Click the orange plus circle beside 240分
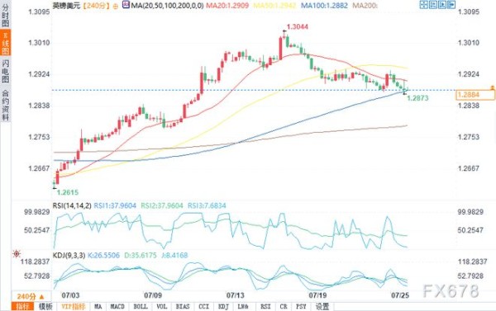 click(115, 6)
